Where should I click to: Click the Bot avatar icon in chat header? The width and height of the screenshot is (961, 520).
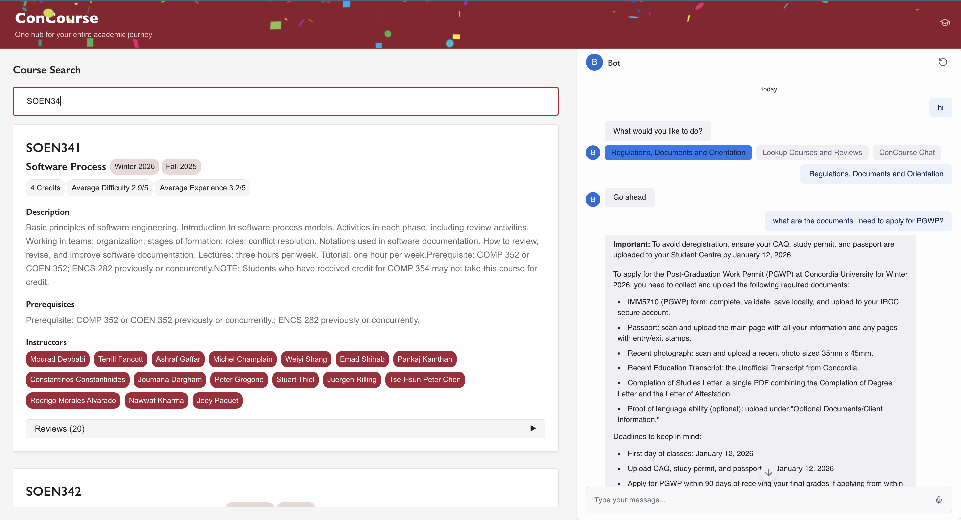click(594, 62)
